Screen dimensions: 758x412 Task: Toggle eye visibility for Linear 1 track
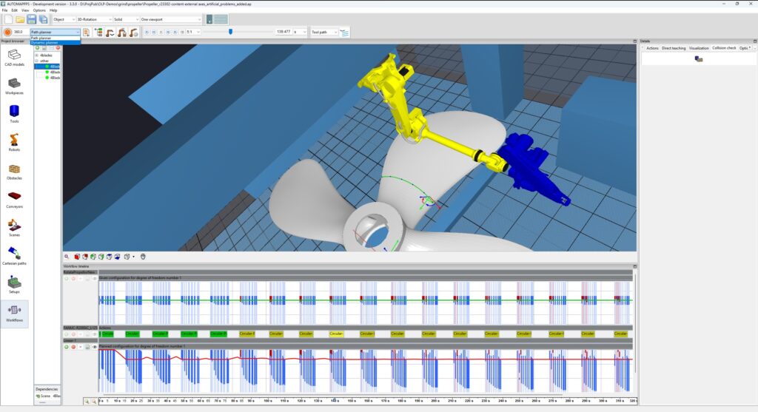click(94, 347)
